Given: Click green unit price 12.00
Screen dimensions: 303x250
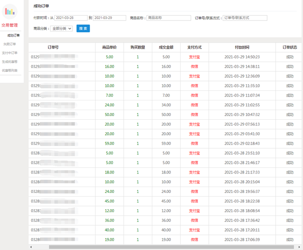Looking at the screenshot, I should [109, 211].
